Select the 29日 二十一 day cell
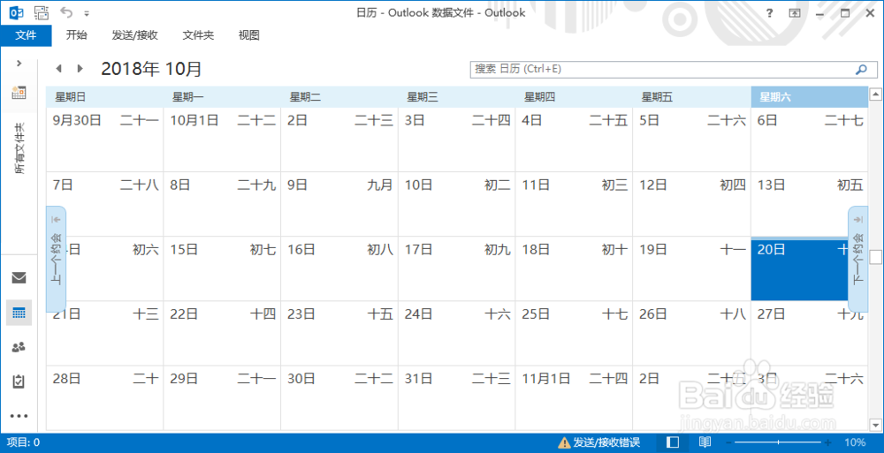884x453 pixels. tap(222, 398)
